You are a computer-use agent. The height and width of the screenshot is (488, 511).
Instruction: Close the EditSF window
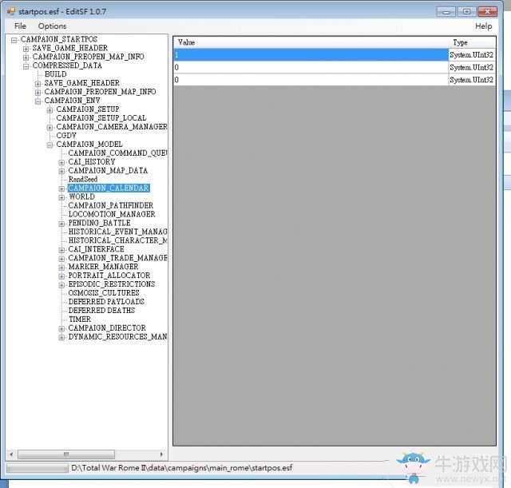click(x=487, y=12)
